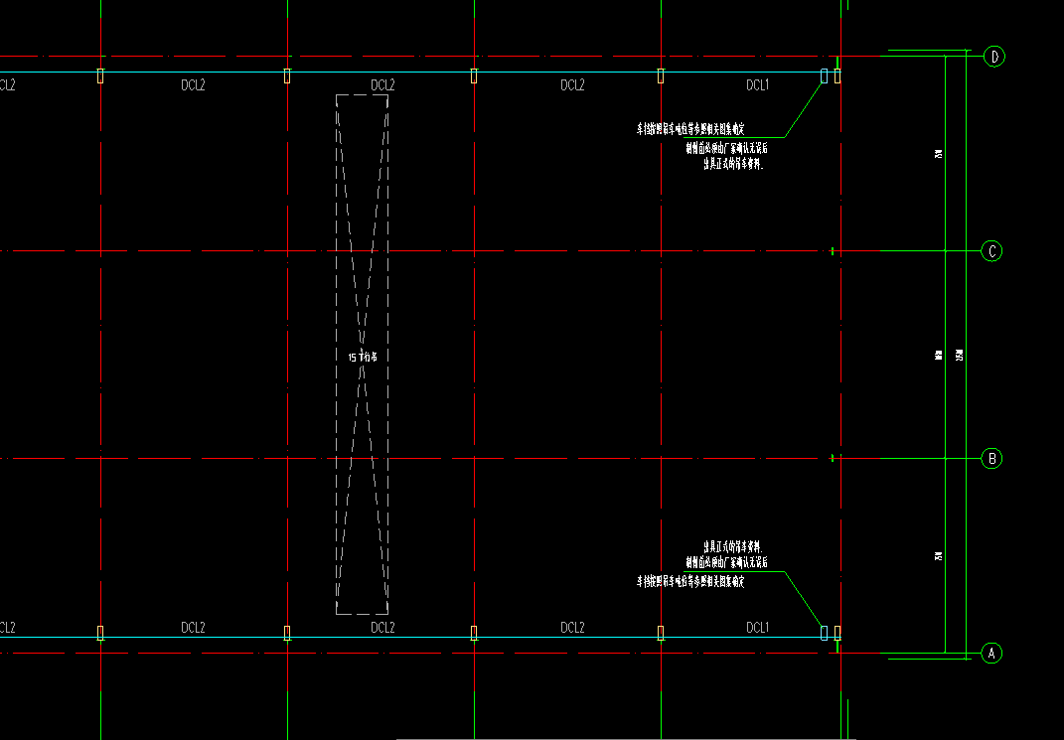The width and height of the screenshot is (1064, 740).
Task: Select the cyan end-stop rectangle near axis A
Action: [x=825, y=633]
